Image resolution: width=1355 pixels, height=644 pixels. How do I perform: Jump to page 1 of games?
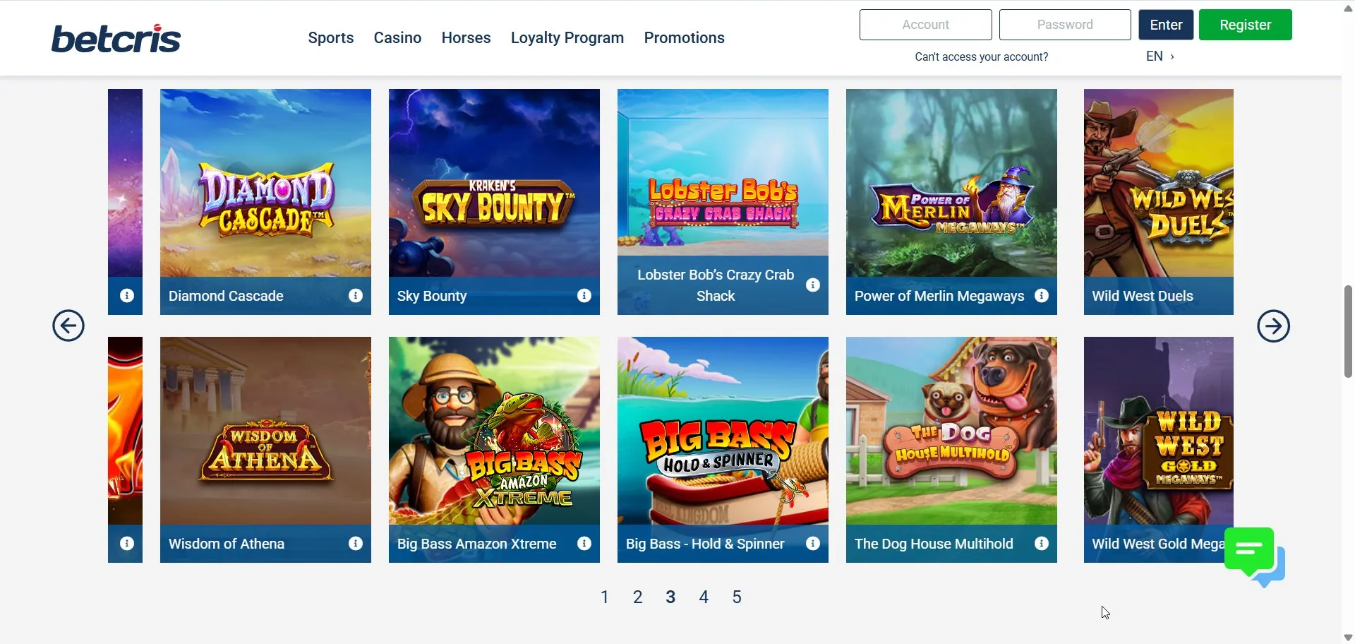coord(605,597)
